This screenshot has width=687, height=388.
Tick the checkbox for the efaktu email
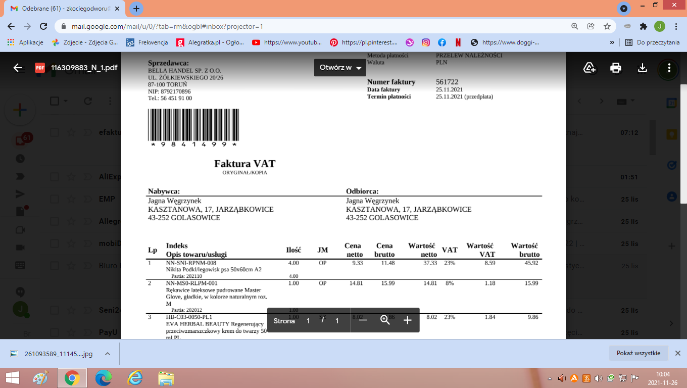tap(55, 133)
